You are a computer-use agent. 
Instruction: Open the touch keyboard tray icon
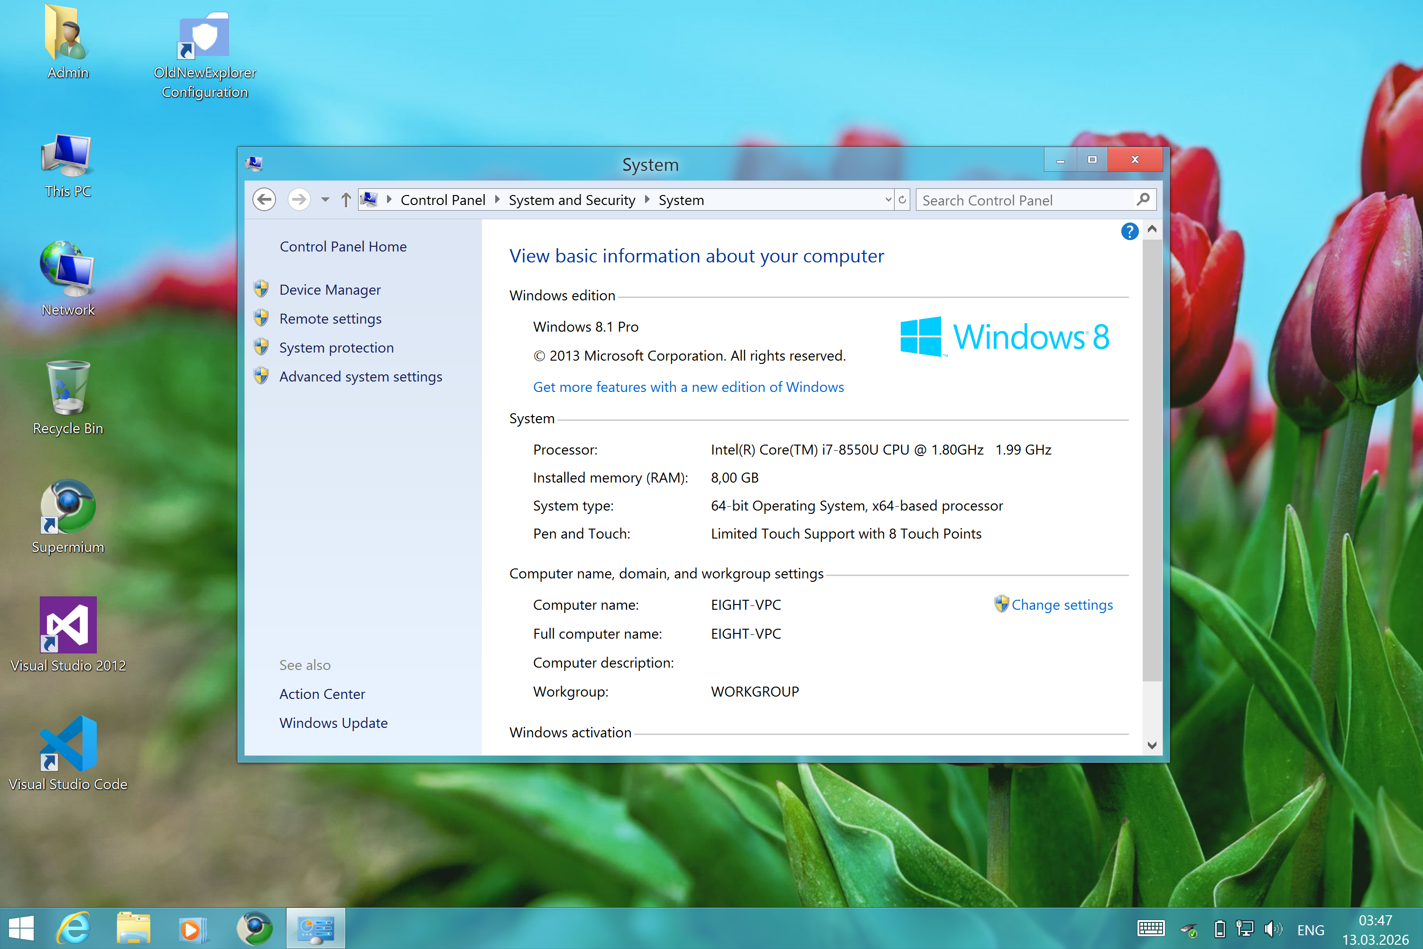point(1151,929)
